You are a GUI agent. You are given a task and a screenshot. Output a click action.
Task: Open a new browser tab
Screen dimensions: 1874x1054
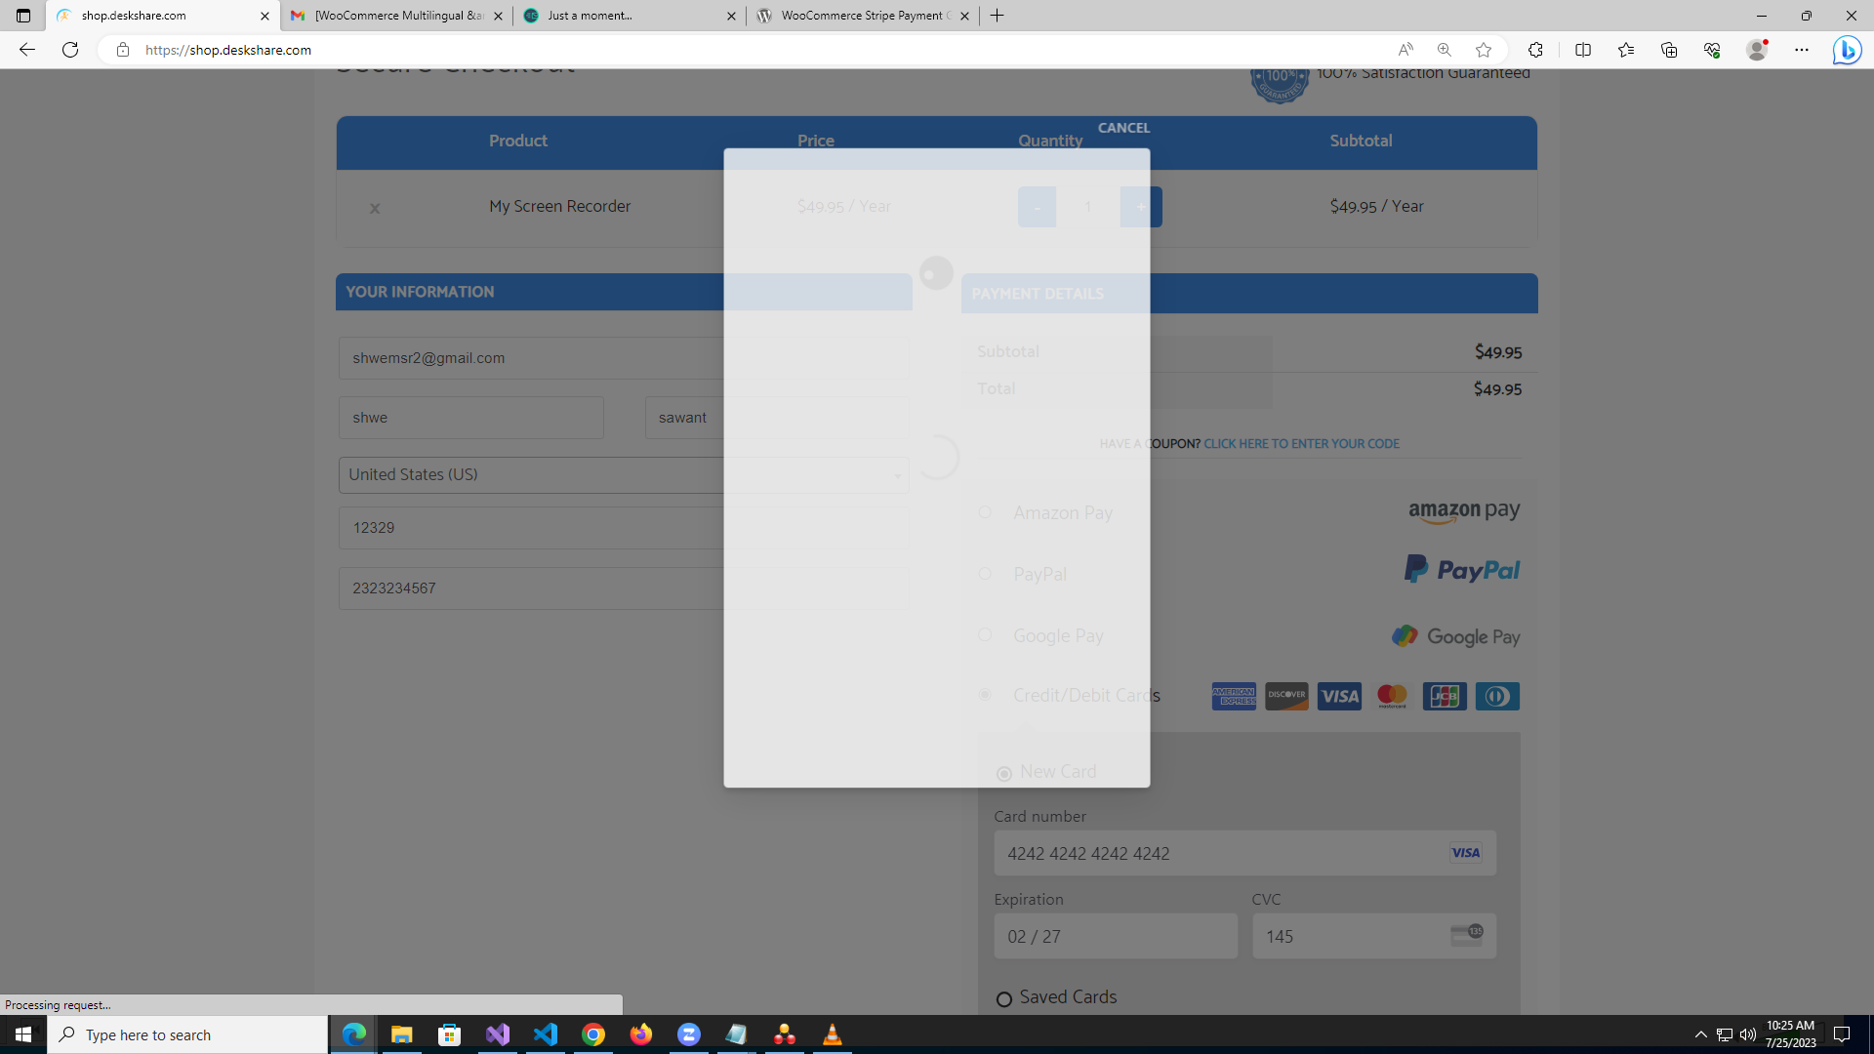pos(997,16)
